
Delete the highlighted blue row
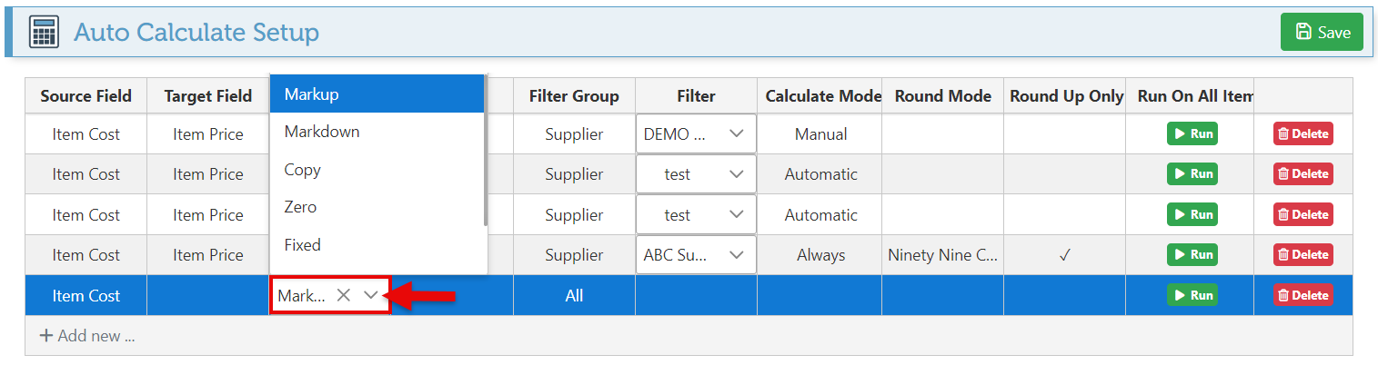coord(1303,295)
